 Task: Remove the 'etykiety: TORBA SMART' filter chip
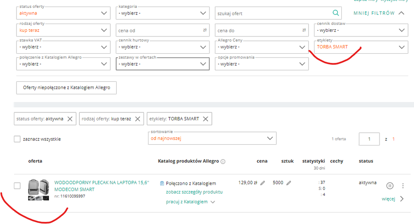[205, 119]
